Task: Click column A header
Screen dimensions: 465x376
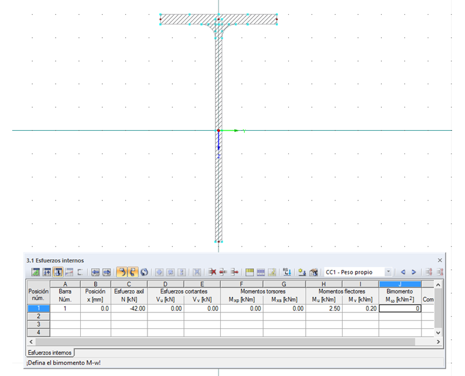Action: coord(65,284)
